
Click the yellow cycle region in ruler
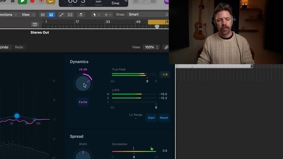(x=158, y=22)
